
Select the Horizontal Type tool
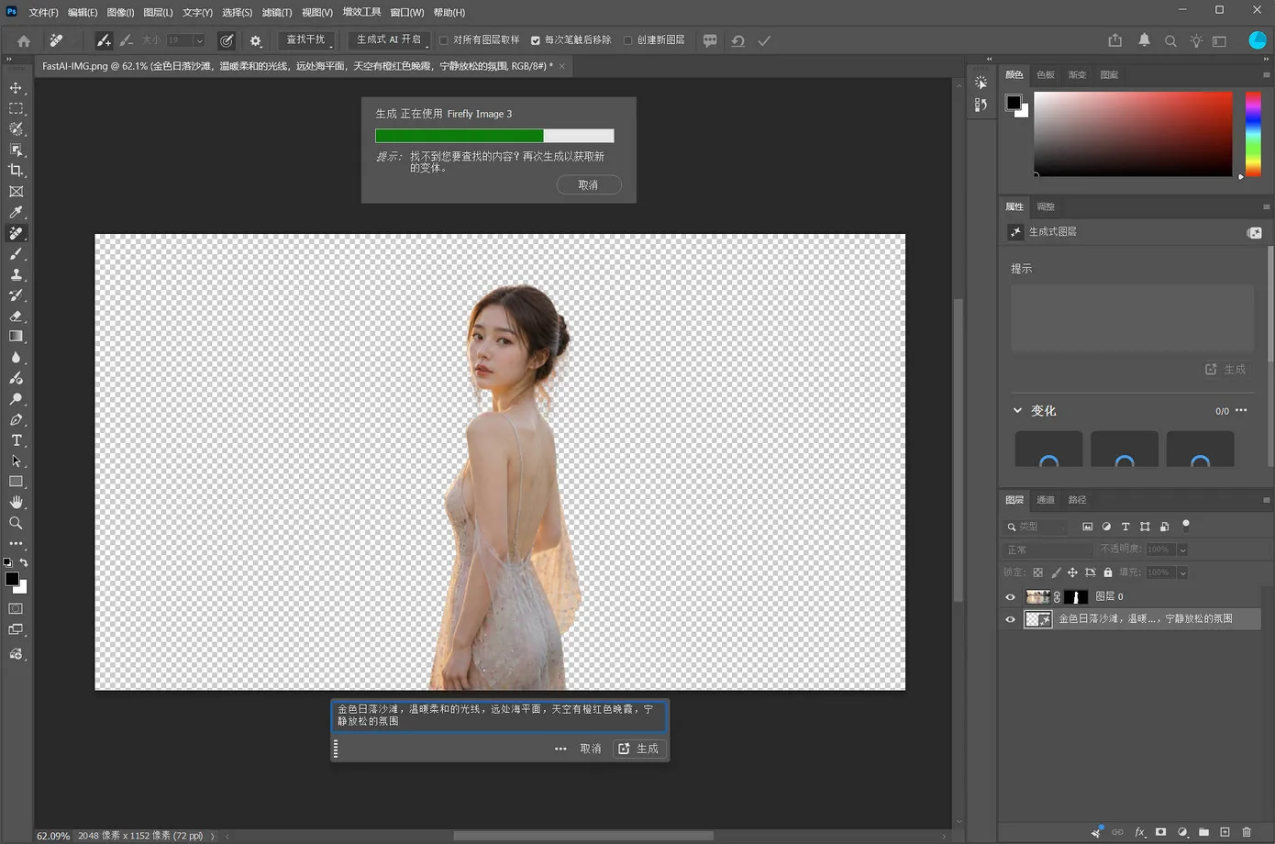[16, 440]
